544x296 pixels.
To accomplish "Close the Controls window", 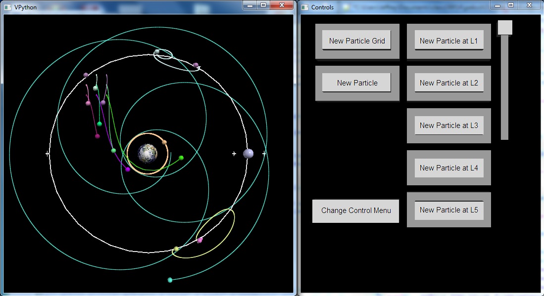I will 530,5.
